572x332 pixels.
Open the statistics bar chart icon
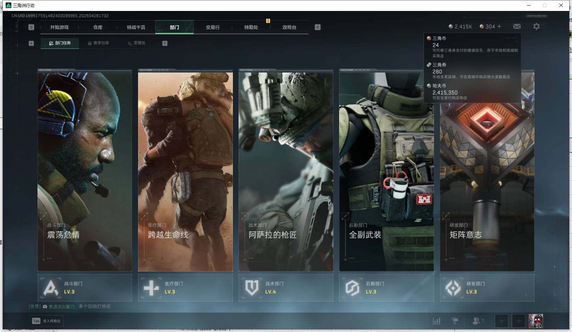click(x=437, y=321)
